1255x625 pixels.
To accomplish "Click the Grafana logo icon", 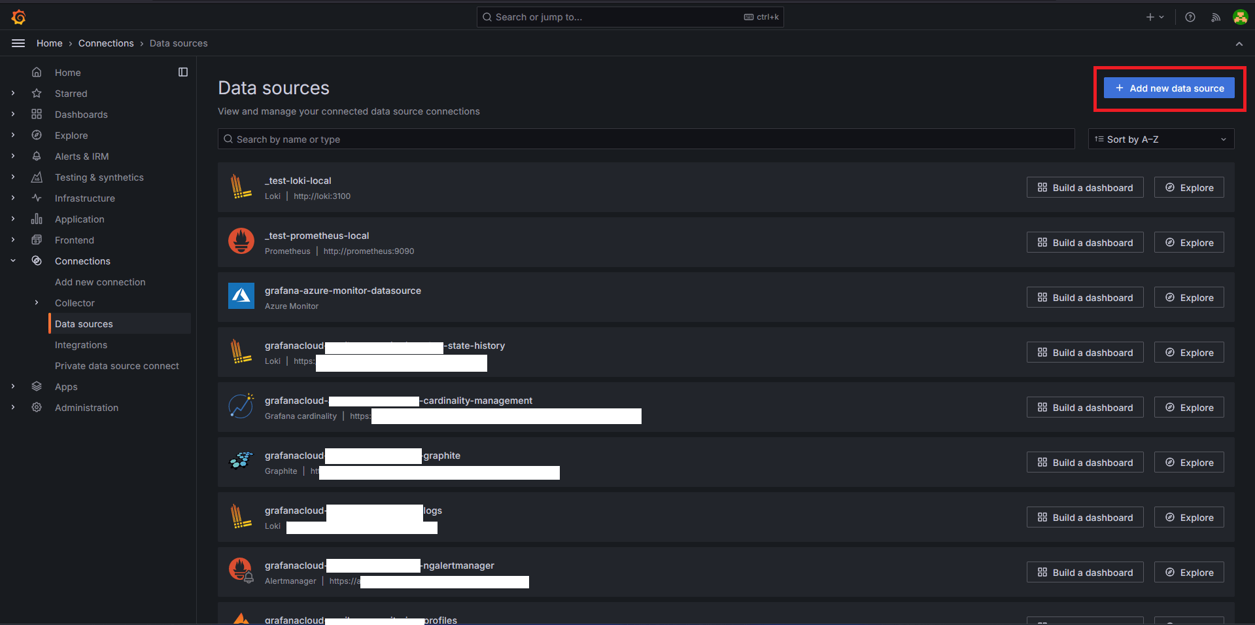I will click(x=18, y=17).
